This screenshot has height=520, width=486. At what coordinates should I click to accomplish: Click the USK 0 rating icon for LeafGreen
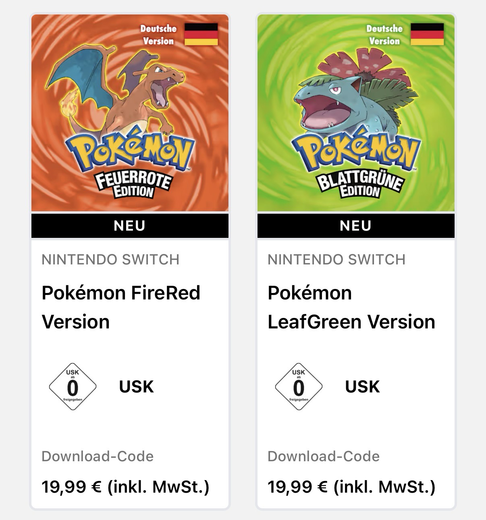pyautogui.click(x=299, y=386)
